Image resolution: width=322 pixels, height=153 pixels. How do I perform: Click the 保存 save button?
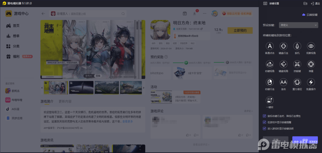click(x=305, y=140)
